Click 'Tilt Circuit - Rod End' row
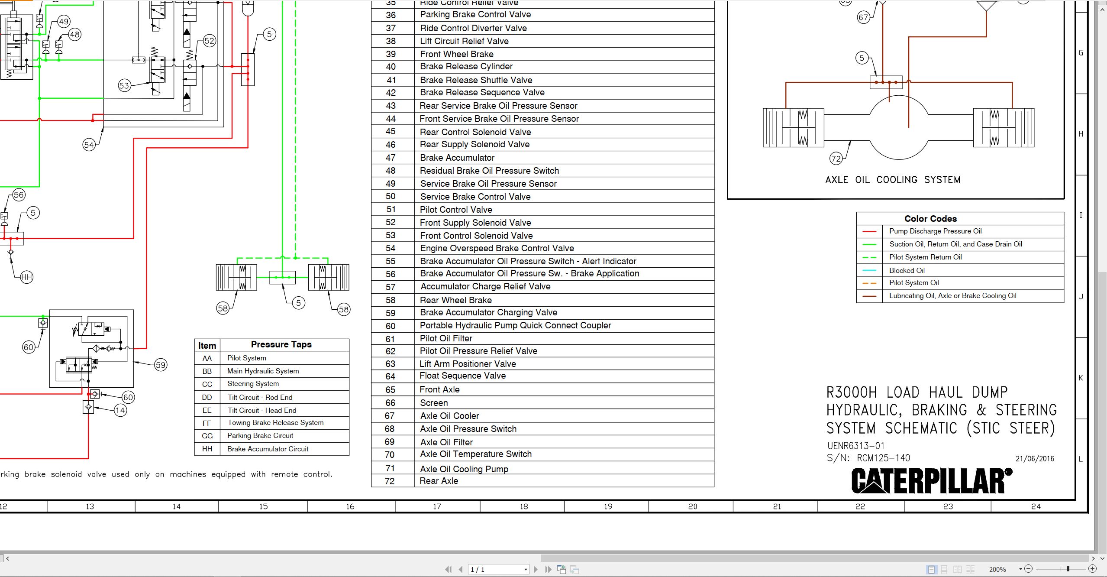The height and width of the screenshot is (577, 1107). 271,398
